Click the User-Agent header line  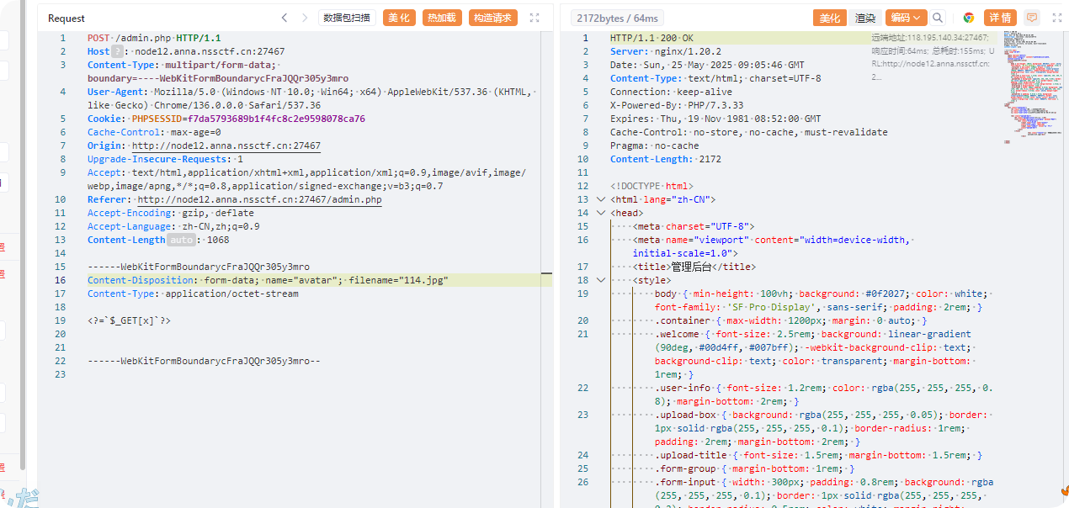coord(311,99)
